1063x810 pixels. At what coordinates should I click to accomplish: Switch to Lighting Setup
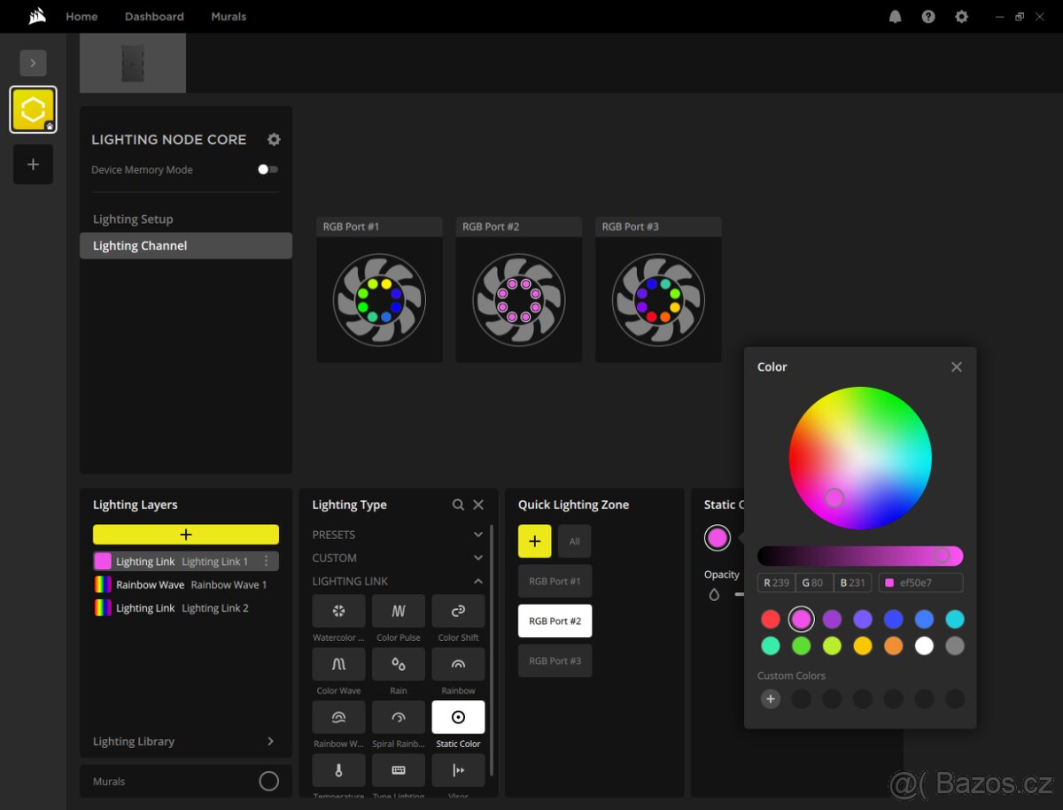[133, 220]
